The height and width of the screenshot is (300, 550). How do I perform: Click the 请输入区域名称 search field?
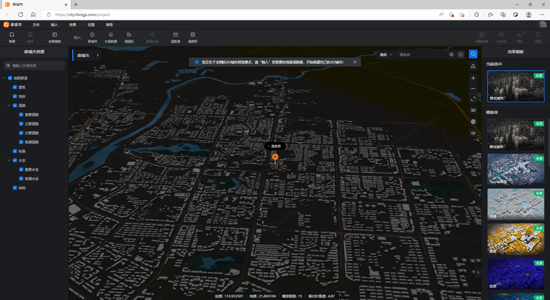click(x=34, y=65)
